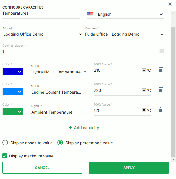Viewport: 176px width, 179px height.
Task: Close the Configure Capacities dialog
Action: point(170,4)
